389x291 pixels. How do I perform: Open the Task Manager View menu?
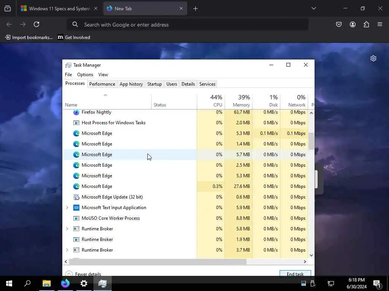coord(103,75)
